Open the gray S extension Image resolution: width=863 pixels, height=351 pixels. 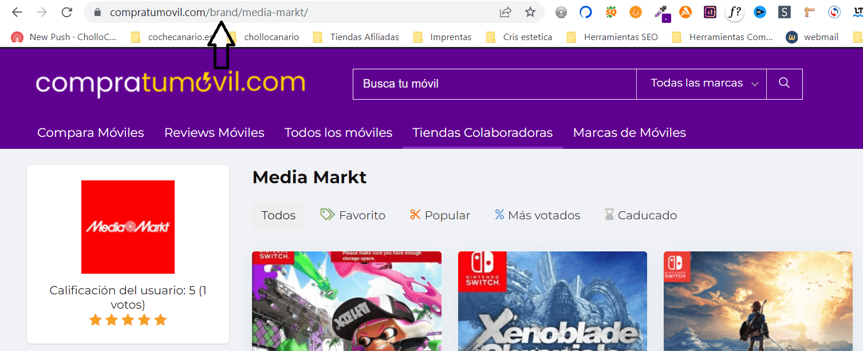click(785, 12)
